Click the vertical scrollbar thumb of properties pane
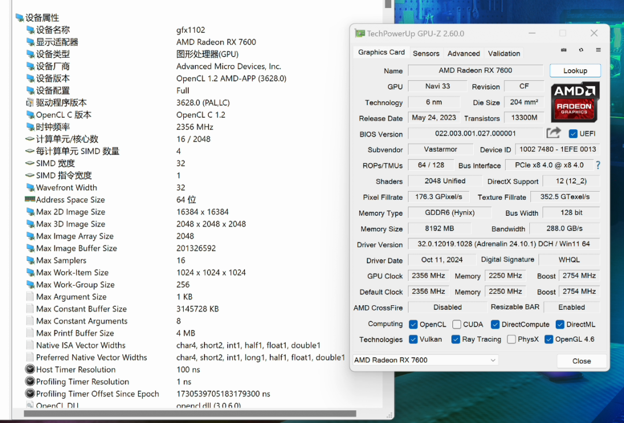 pyautogui.click(x=388, y=4)
